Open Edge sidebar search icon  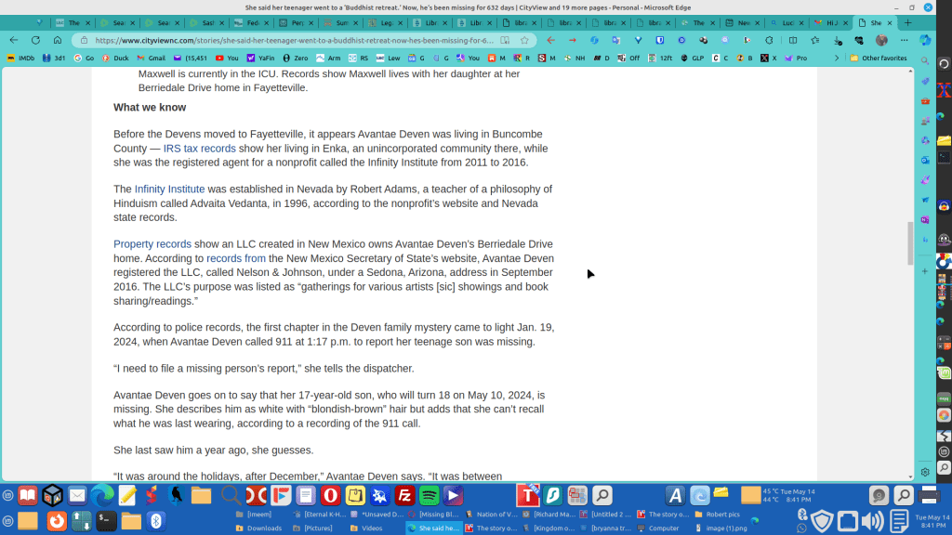[x=925, y=60]
